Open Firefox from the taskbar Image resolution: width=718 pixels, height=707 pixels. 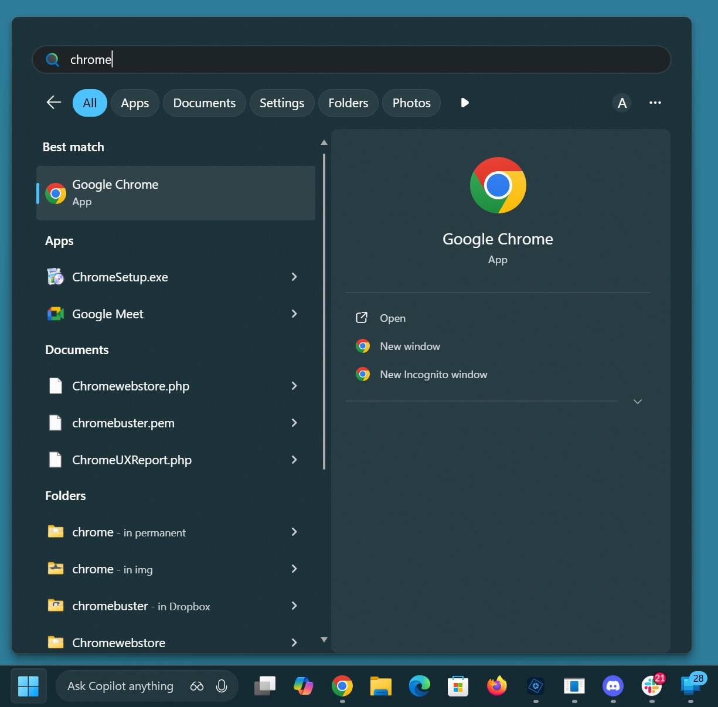point(496,685)
